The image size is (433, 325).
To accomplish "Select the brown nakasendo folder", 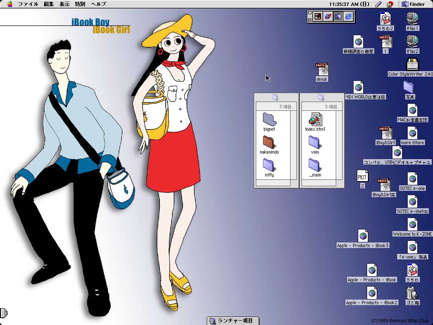I will [269, 142].
